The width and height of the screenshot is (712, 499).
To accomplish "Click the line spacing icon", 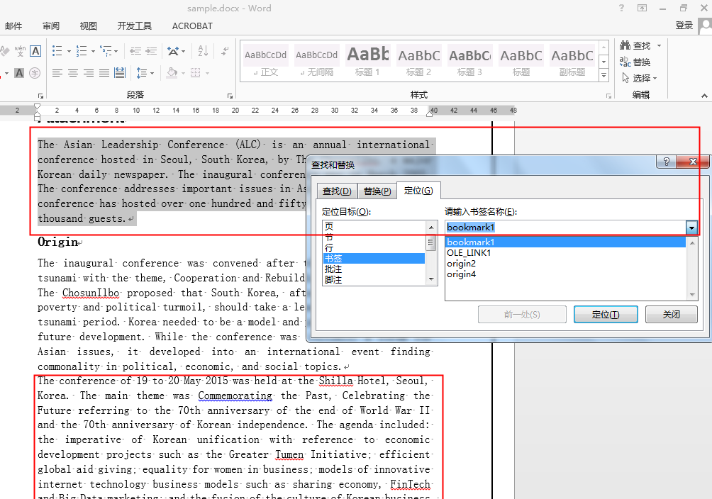I will [141, 72].
